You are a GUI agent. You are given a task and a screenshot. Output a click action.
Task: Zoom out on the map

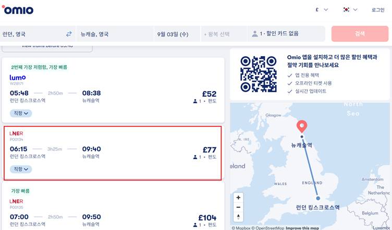coord(238,207)
